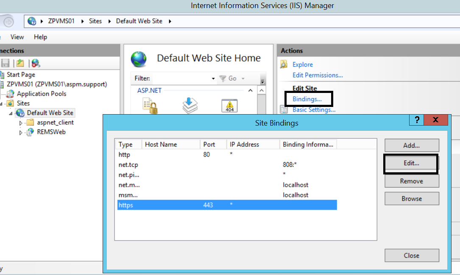Screen dimensions: 460x275
Task: Open .NET Authorization Rules lock icon
Action: click(x=150, y=106)
